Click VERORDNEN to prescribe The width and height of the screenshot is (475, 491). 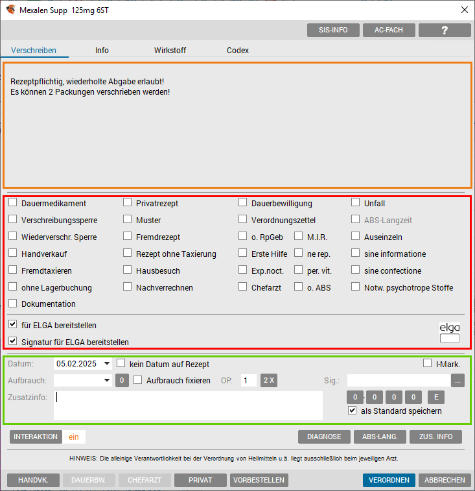(389, 481)
